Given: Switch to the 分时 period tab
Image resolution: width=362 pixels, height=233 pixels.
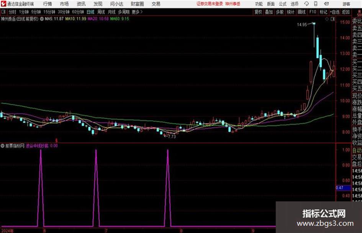Looking at the screenshot, I should click(13, 12).
